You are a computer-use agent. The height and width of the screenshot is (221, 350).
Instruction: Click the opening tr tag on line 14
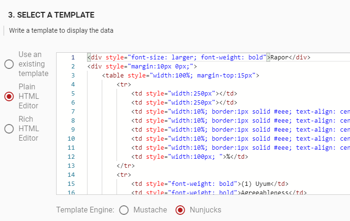click(x=124, y=175)
